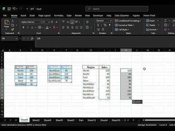The width and height of the screenshot is (175, 131).
Task: Switch to Sheet12 tab
Action: [x=92, y=120]
